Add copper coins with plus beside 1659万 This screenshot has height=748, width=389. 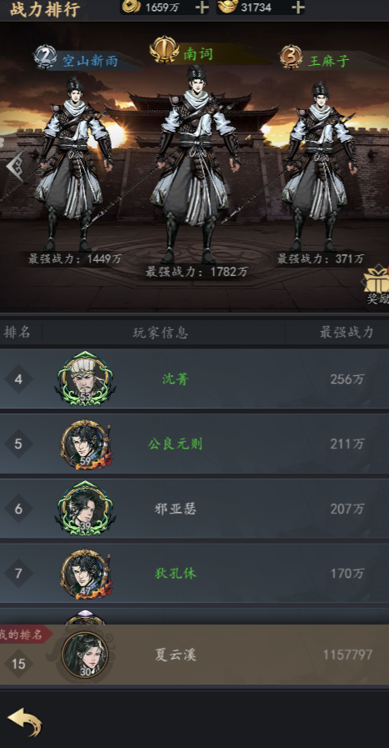point(202,8)
